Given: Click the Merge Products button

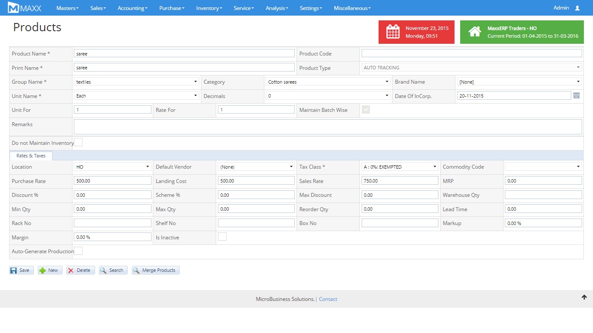Looking at the screenshot, I should 155,270.
